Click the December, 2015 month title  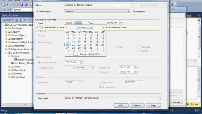pyautogui.click(x=85, y=28)
